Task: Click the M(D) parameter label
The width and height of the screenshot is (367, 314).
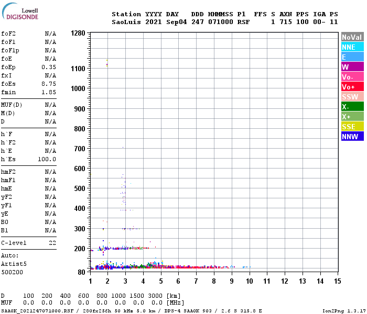Action: [x=8, y=114]
